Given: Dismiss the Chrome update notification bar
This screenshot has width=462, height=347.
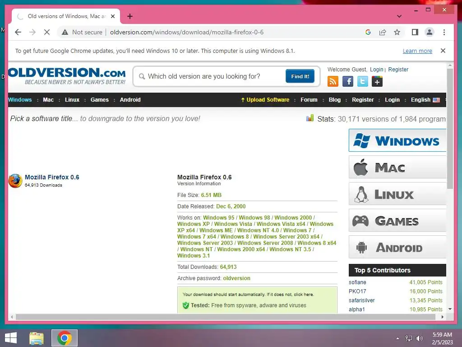Looking at the screenshot, I should (x=443, y=51).
